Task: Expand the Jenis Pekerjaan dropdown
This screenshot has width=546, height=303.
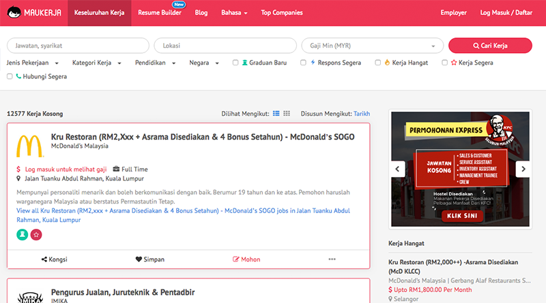Action: click(x=33, y=63)
